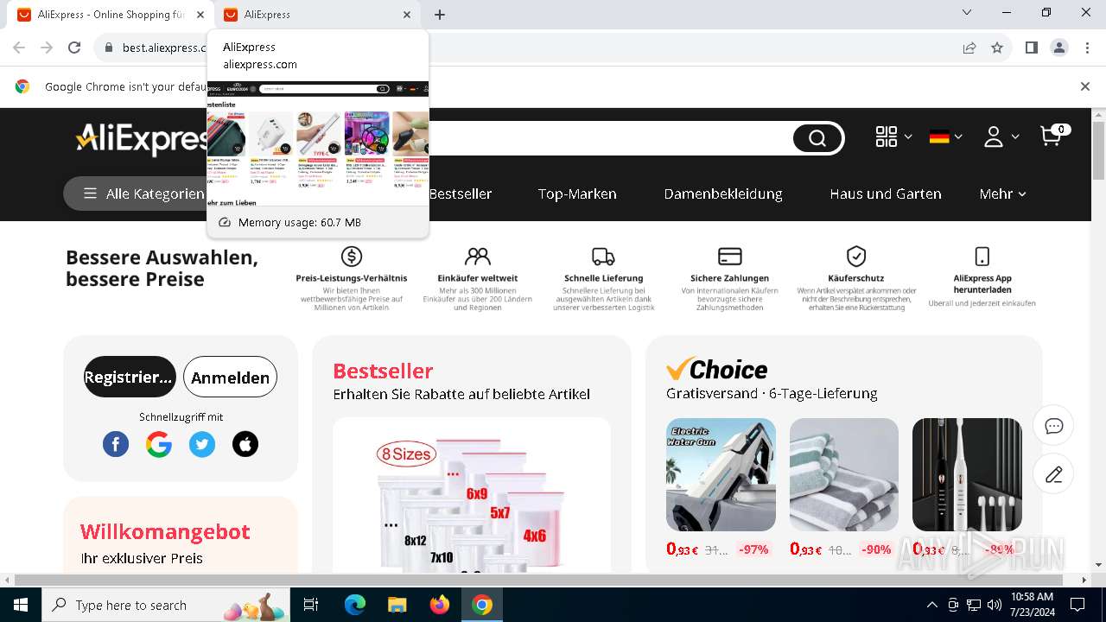Screen dimensions: 1106x622
Task: Open File Explorer from taskbar
Action: click(397, 605)
